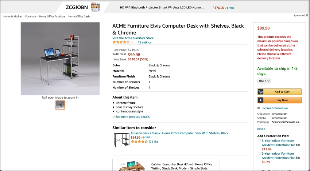Click the cart icon on Add to Cart
This screenshot has width=310, height=171.
coord(260,92)
